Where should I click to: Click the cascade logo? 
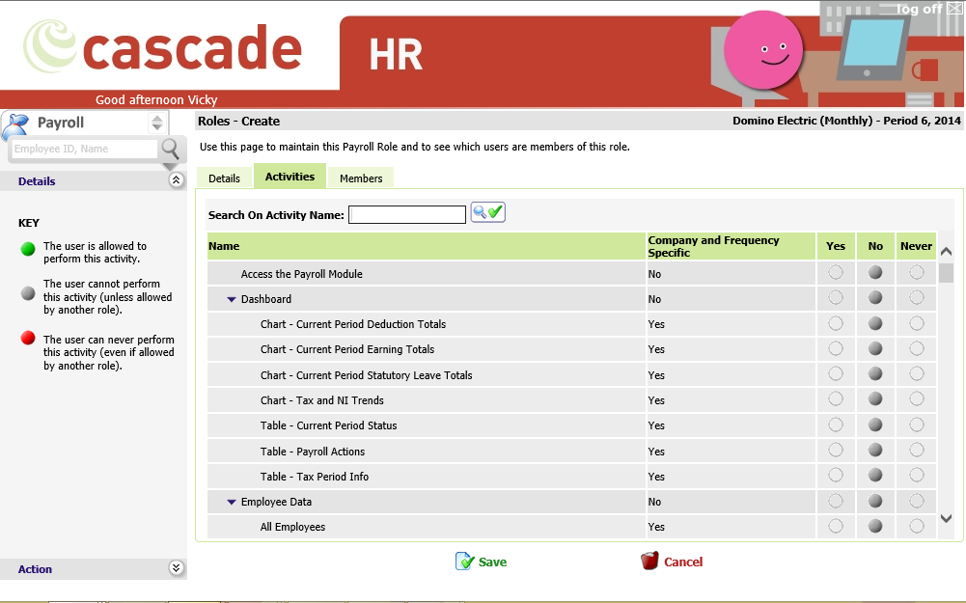point(163,47)
